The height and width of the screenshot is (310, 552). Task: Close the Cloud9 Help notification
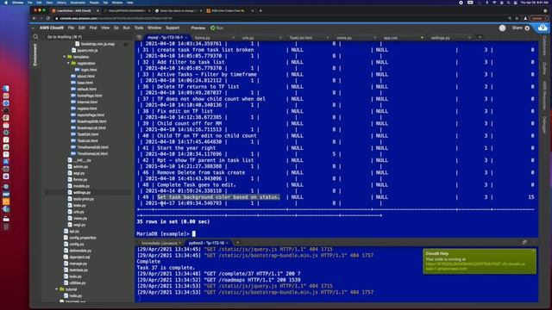point(534,251)
